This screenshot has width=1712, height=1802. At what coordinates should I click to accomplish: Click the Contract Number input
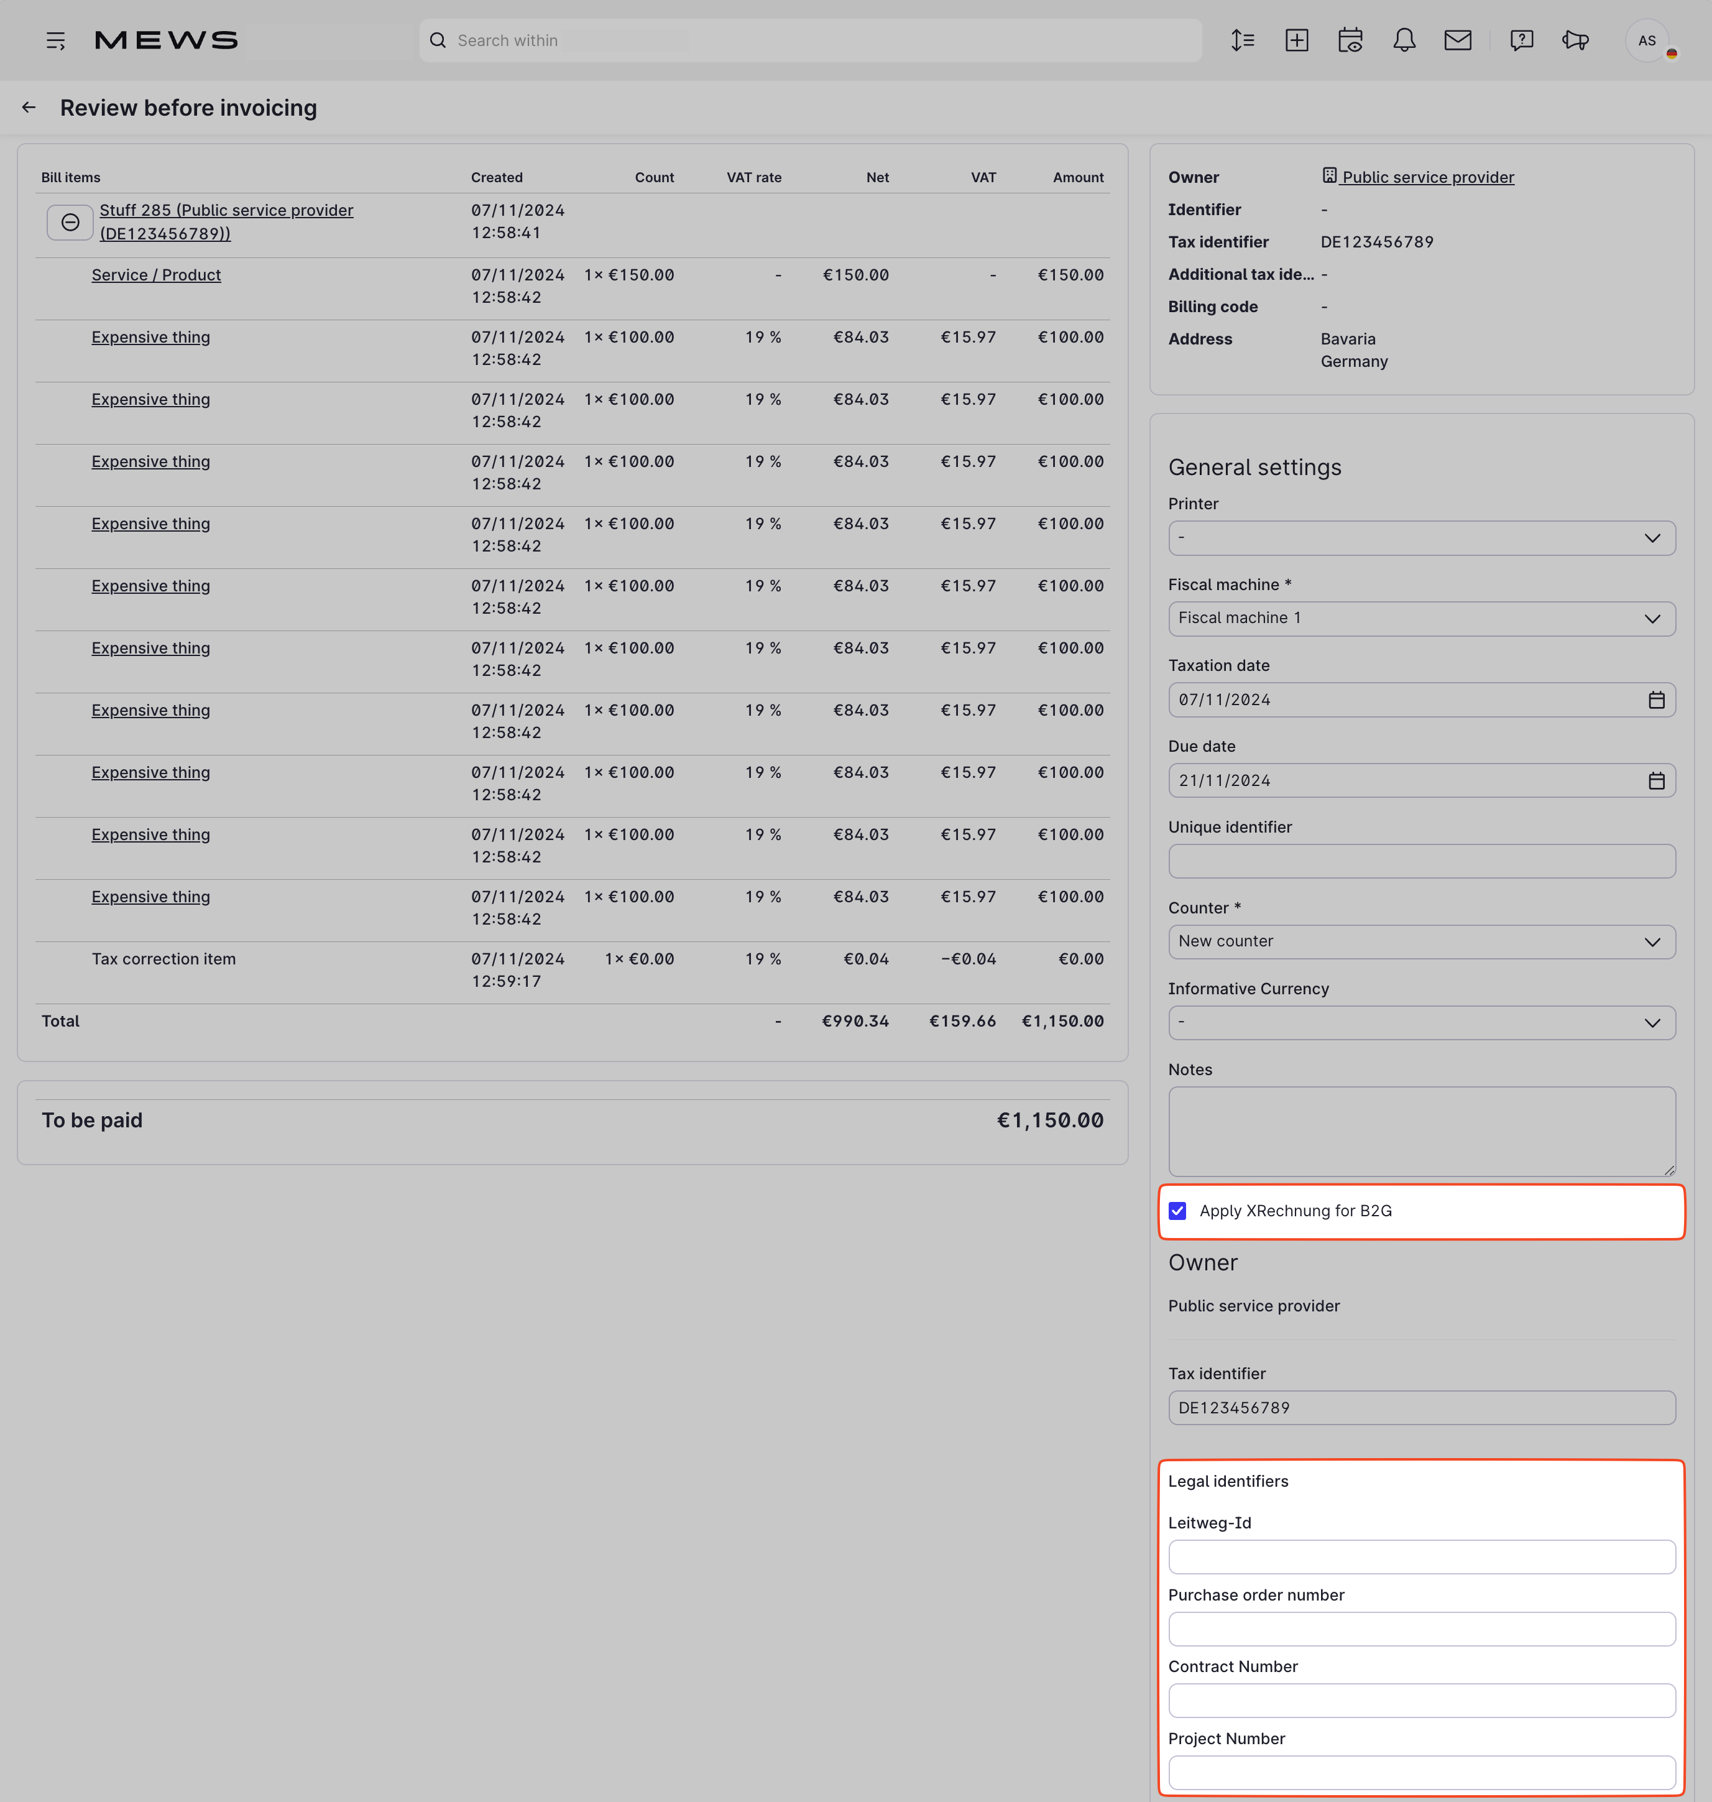pyautogui.click(x=1422, y=1701)
